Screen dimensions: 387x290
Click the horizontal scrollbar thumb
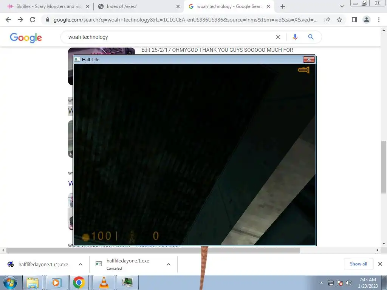153,250
